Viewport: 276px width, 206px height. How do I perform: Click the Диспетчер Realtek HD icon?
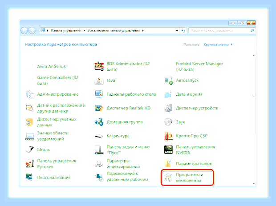99,108
